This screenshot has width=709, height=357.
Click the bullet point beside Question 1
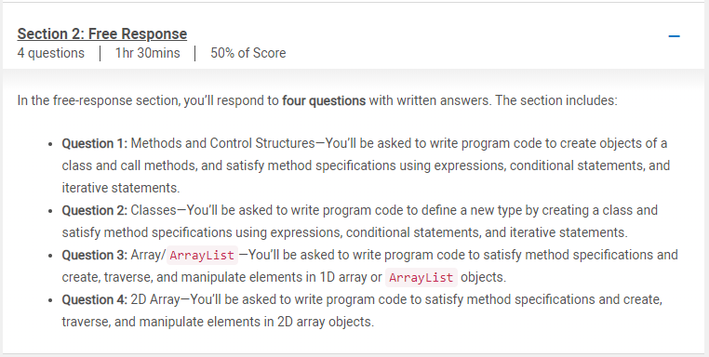(x=50, y=144)
